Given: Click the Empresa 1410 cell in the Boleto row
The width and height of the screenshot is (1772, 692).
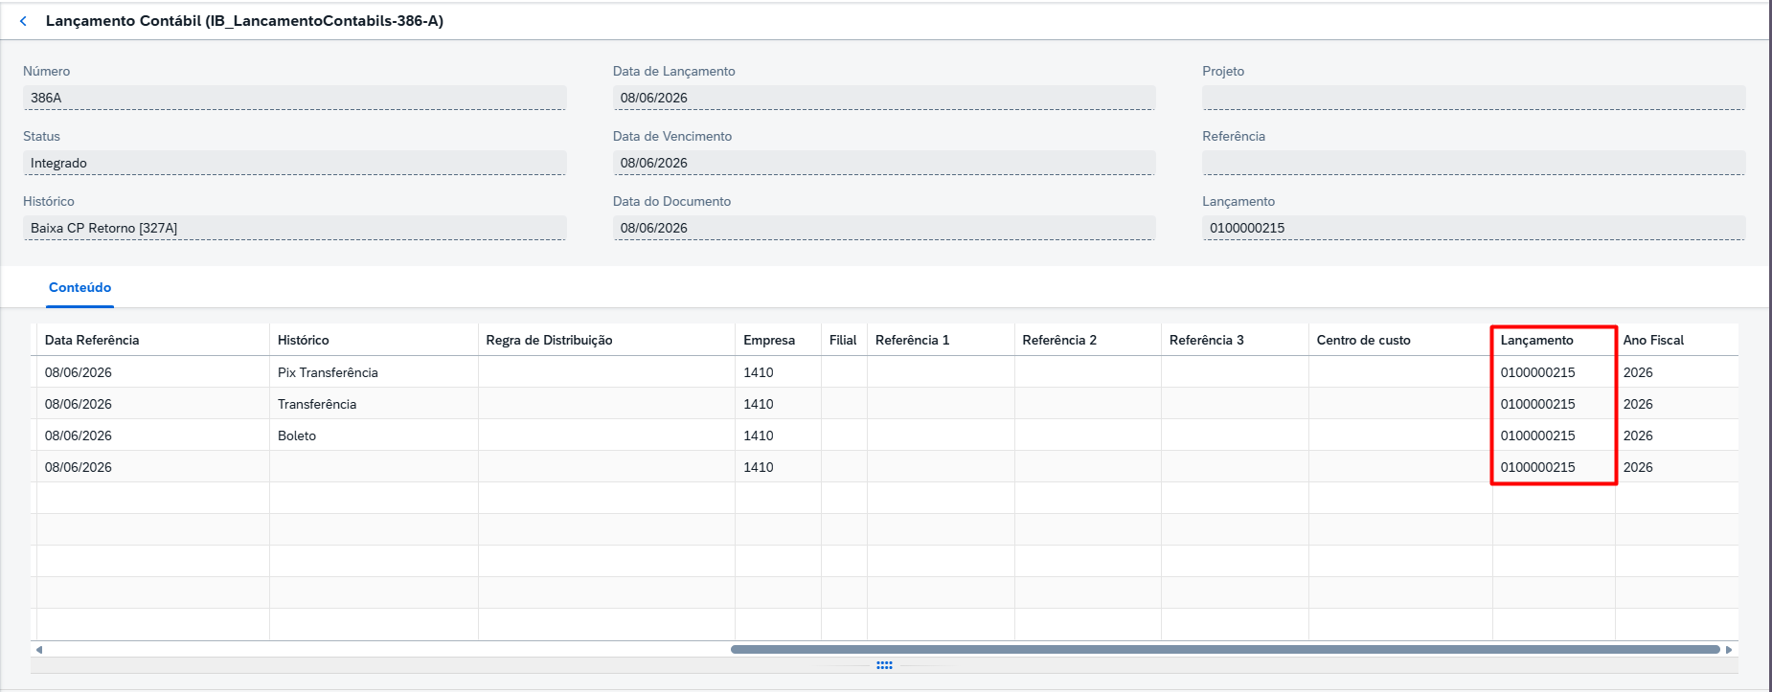Looking at the screenshot, I should (x=778, y=435).
